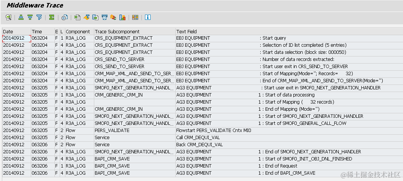Screen dimensions: 403x181
Task: Click 'Selection of ID list completed (5 entries)'
Action: pos(304,45)
